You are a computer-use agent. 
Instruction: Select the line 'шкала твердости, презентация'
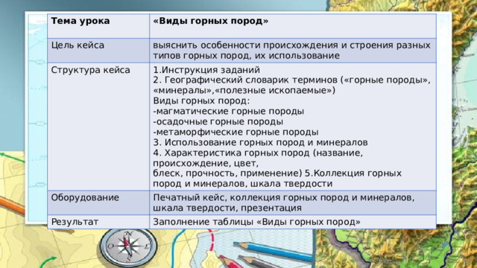pos(227,208)
